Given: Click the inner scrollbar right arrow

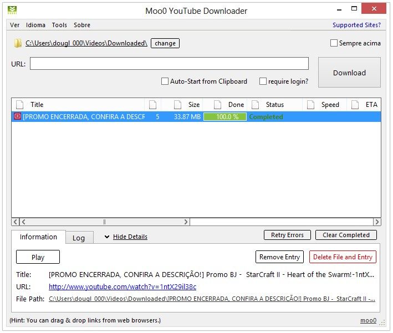Looking at the screenshot, I should (x=186, y=222).
